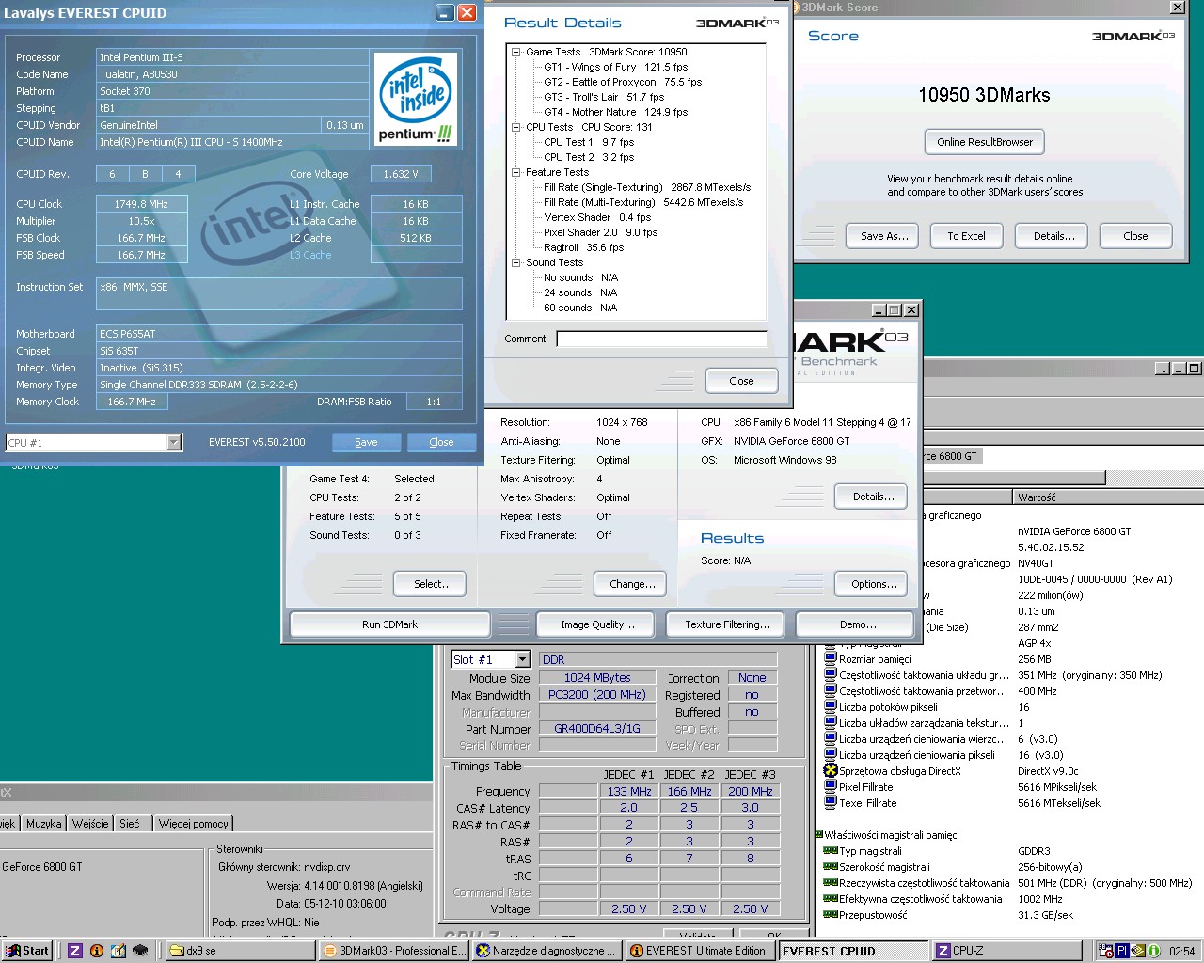Click the Rzeczywista częstotliwość taktowania icon
The height and width of the screenshot is (963, 1204).
point(831,882)
